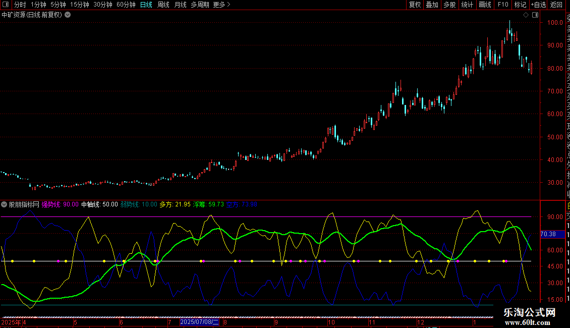This screenshot has height=328, width=570.
Task: Click the 强势线: 90.00 legend
Action: click(60, 204)
